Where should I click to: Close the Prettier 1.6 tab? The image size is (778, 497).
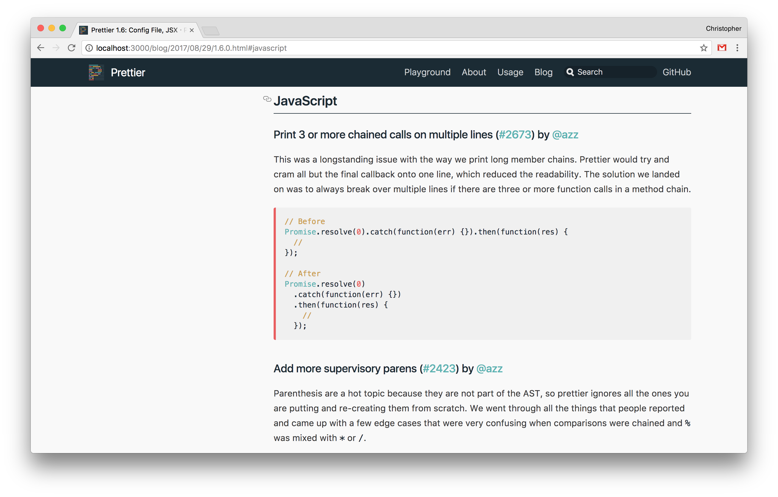point(191,30)
